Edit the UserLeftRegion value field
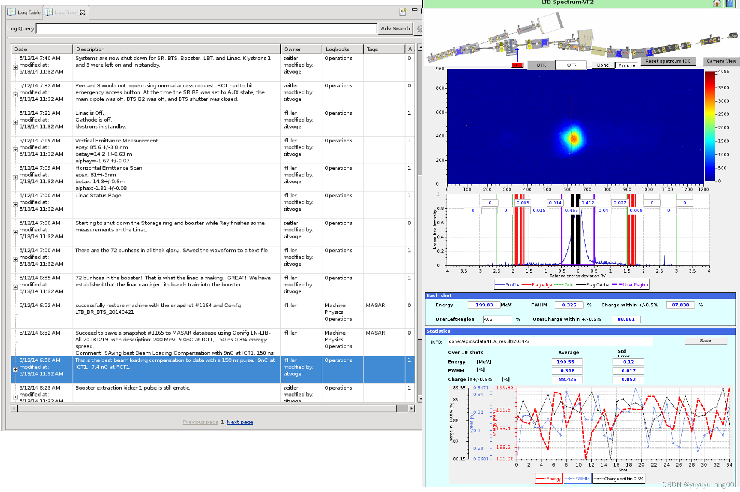The width and height of the screenshot is (740, 492). [497, 319]
